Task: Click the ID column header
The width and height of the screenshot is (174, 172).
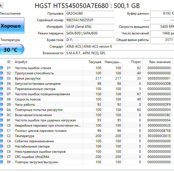Action: (9, 62)
